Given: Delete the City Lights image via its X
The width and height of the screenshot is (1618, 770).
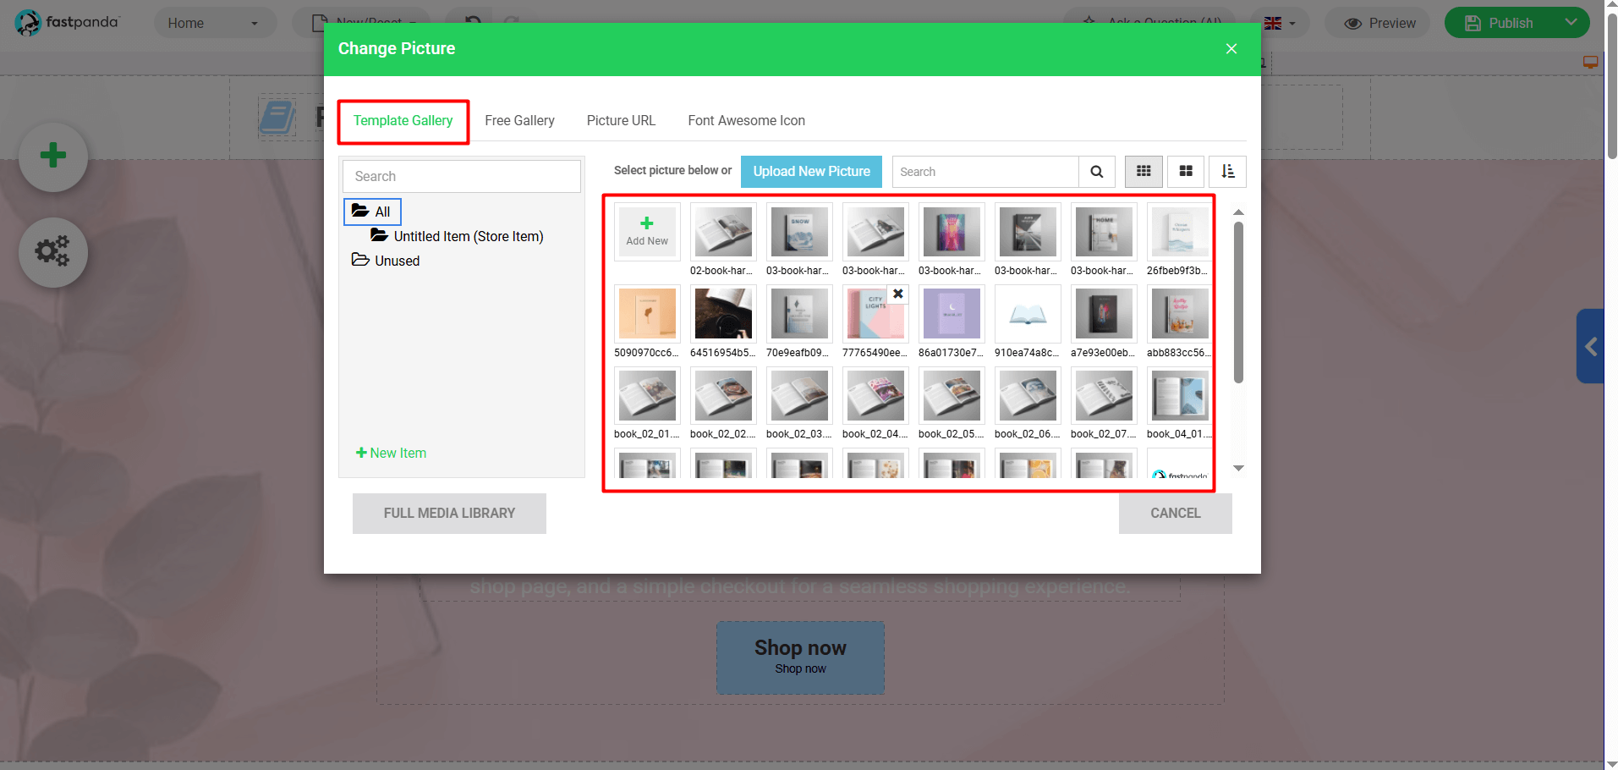Looking at the screenshot, I should click(x=897, y=294).
